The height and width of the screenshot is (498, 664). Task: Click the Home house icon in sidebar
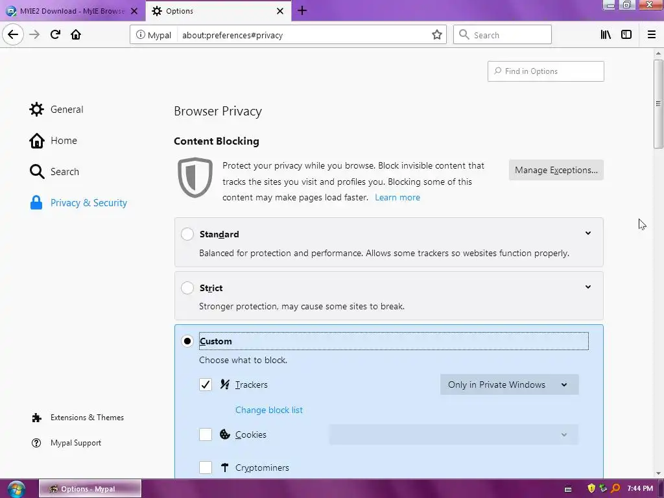(37, 141)
